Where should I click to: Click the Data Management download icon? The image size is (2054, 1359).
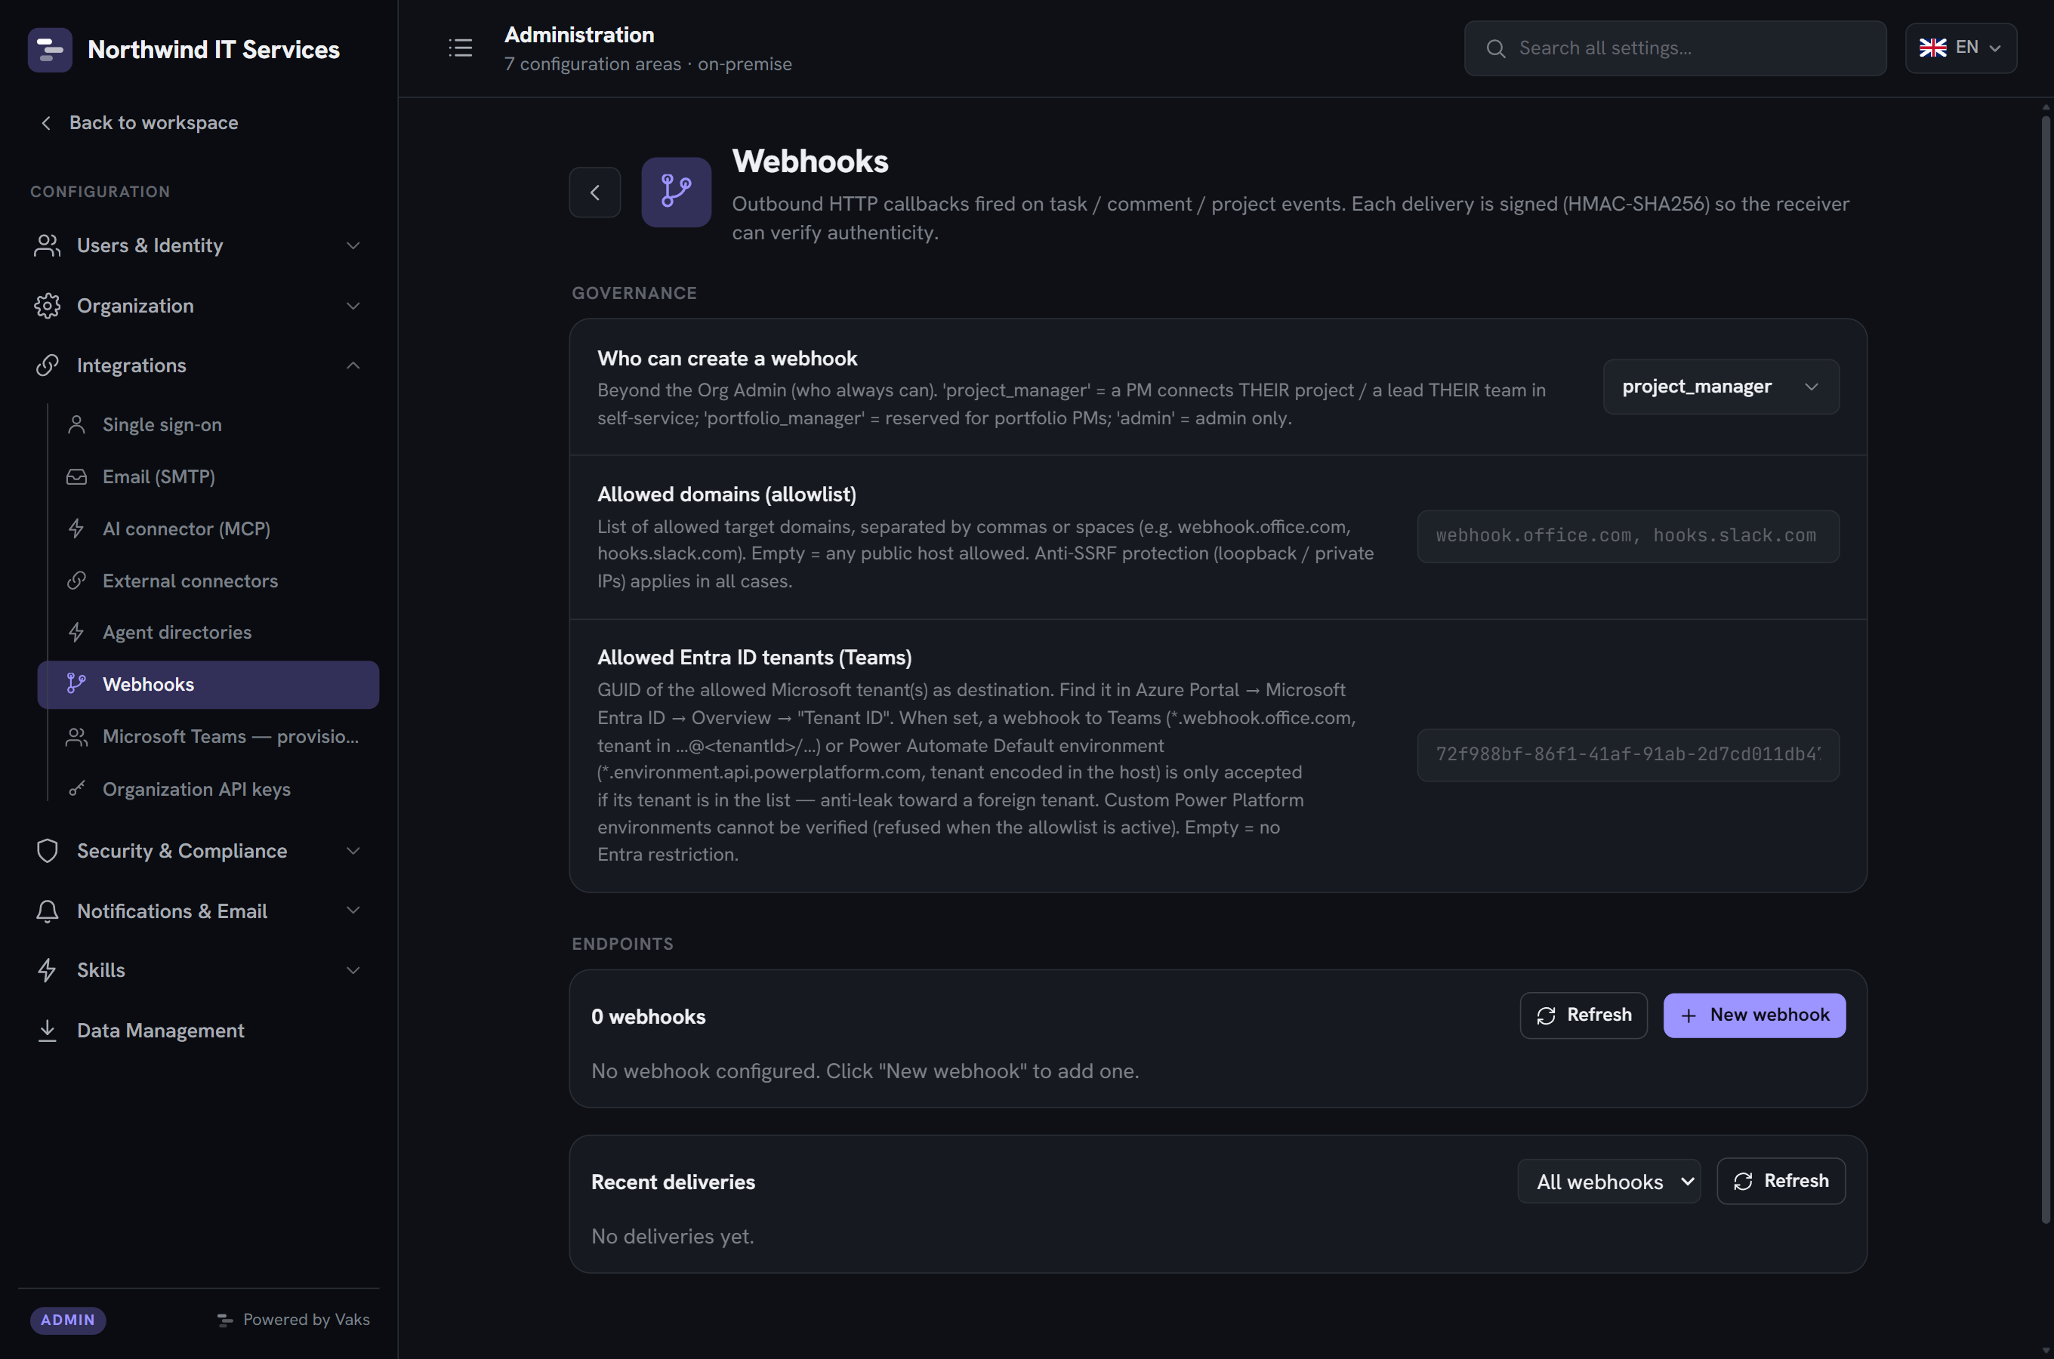coord(48,1031)
